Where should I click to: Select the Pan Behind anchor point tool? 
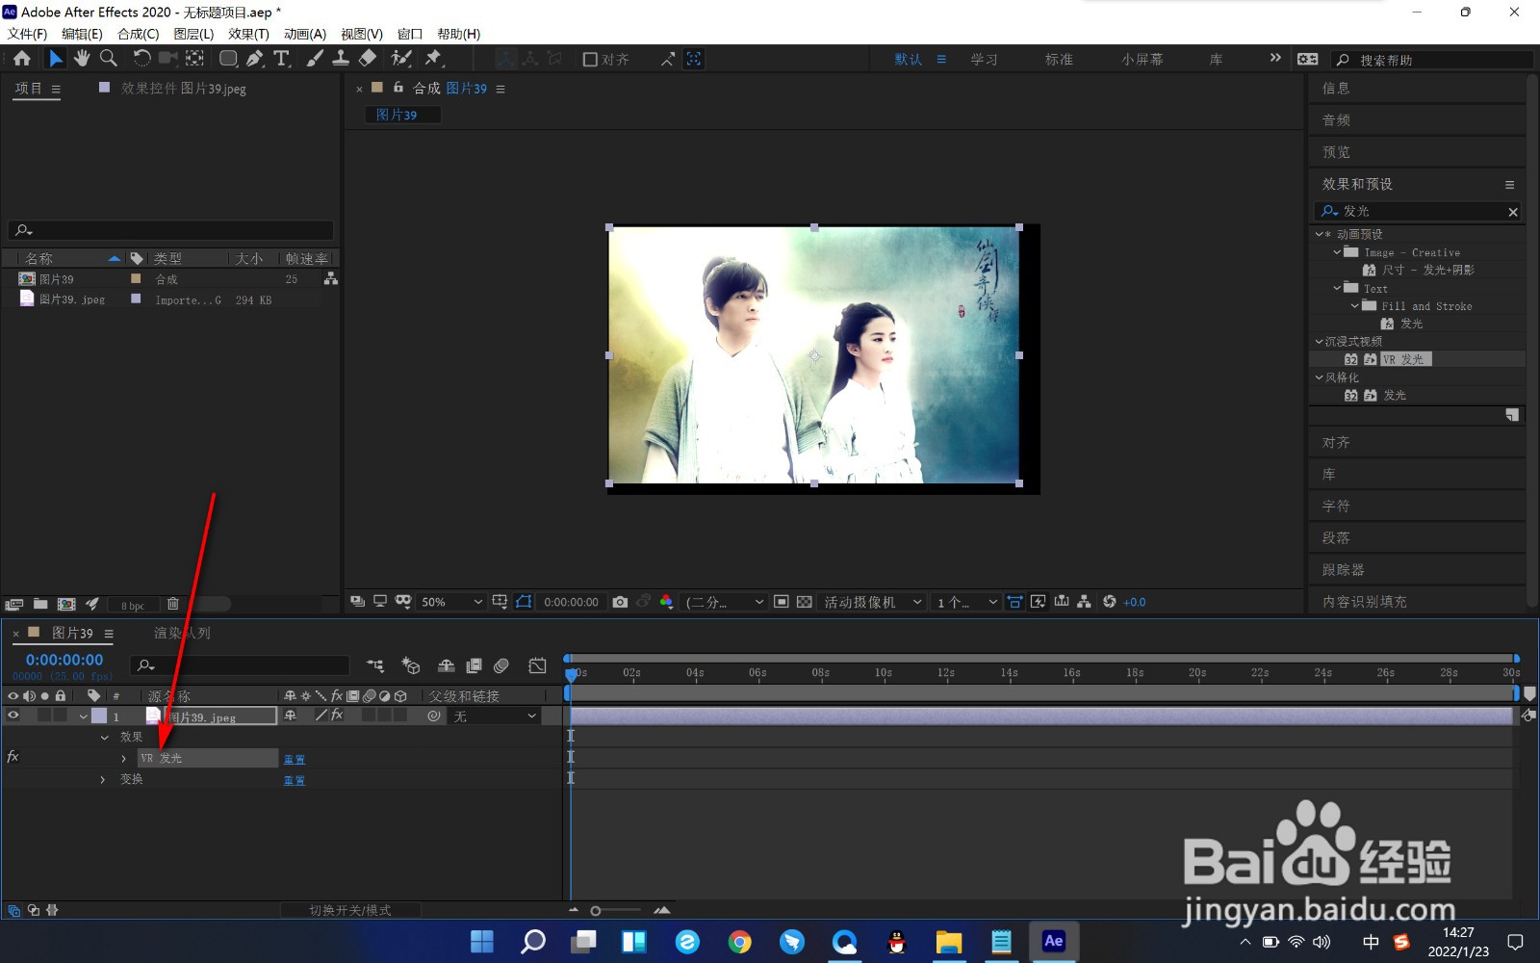195,59
